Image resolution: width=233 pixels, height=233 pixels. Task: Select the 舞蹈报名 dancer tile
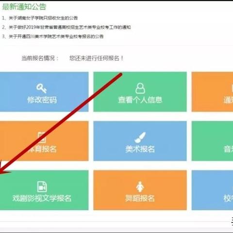tap(140, 190)
